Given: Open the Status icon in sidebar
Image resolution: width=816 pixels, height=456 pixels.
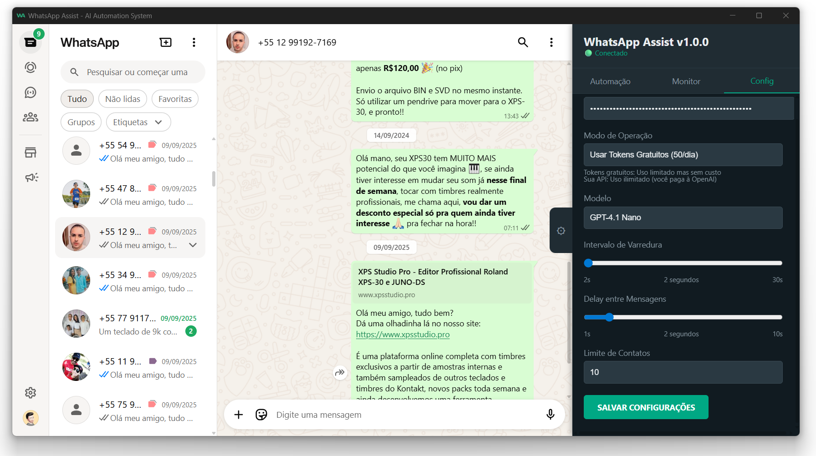Looking at the screenshot, I should pos(31,67).
